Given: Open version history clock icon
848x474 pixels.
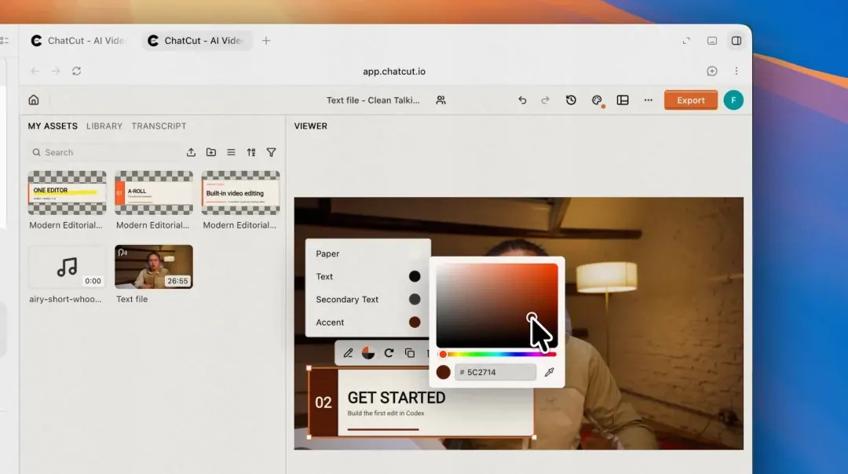Looking at the screenshot, I should pos(571,100).
